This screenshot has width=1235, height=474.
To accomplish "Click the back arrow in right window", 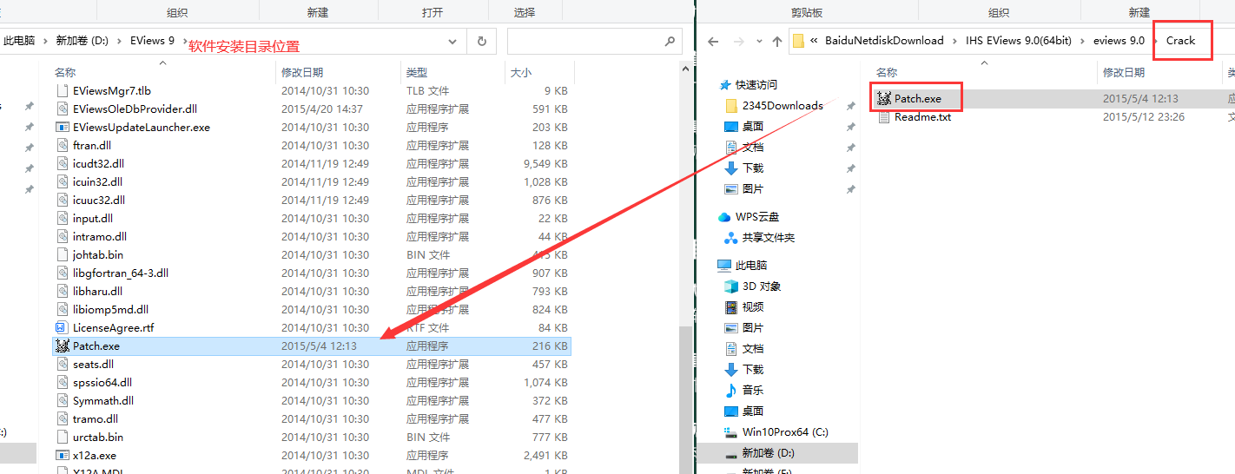I will tap(713, 41).
